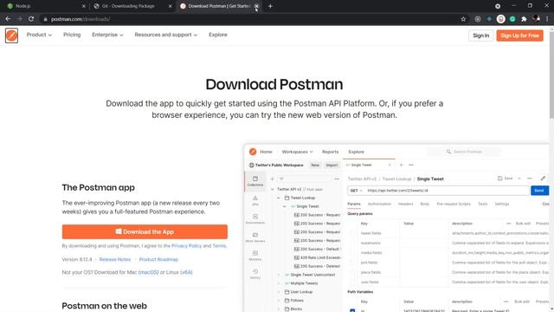Screen dimensions: 554x312
Task: Toggle the expansions parameter checkbox
Action: pyautogui.click(x=352, y=243)
